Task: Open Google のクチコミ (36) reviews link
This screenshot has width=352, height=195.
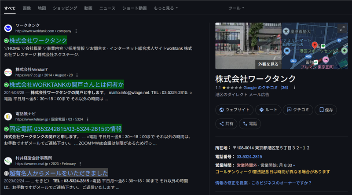Action: pyautogui.click(x=266, y=88)
